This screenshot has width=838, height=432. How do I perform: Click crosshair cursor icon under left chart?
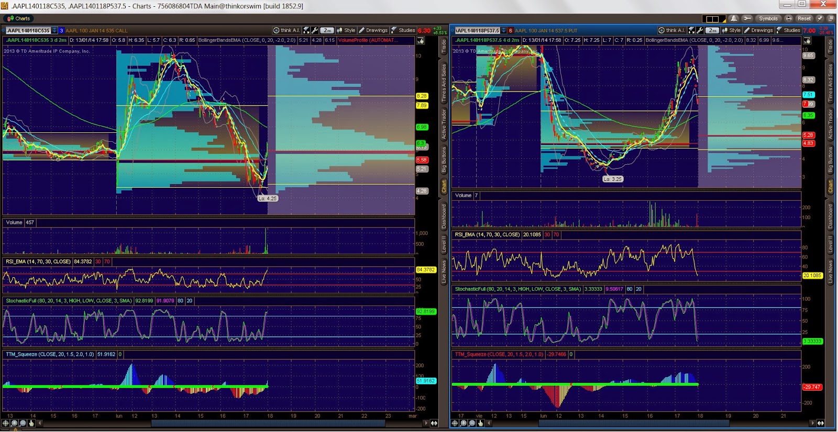pos(6,423)
